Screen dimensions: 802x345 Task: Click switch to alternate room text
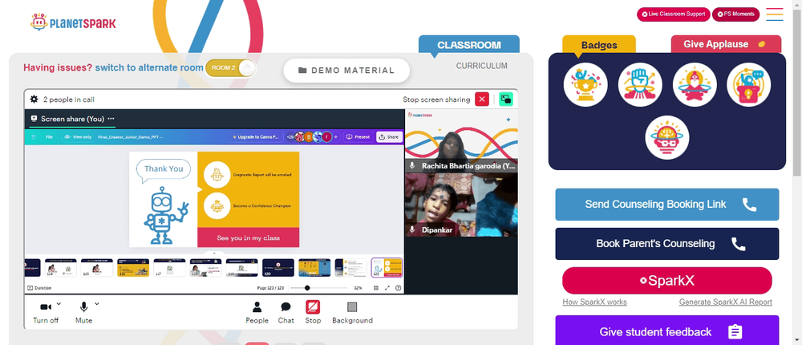(x=149, y=67)
